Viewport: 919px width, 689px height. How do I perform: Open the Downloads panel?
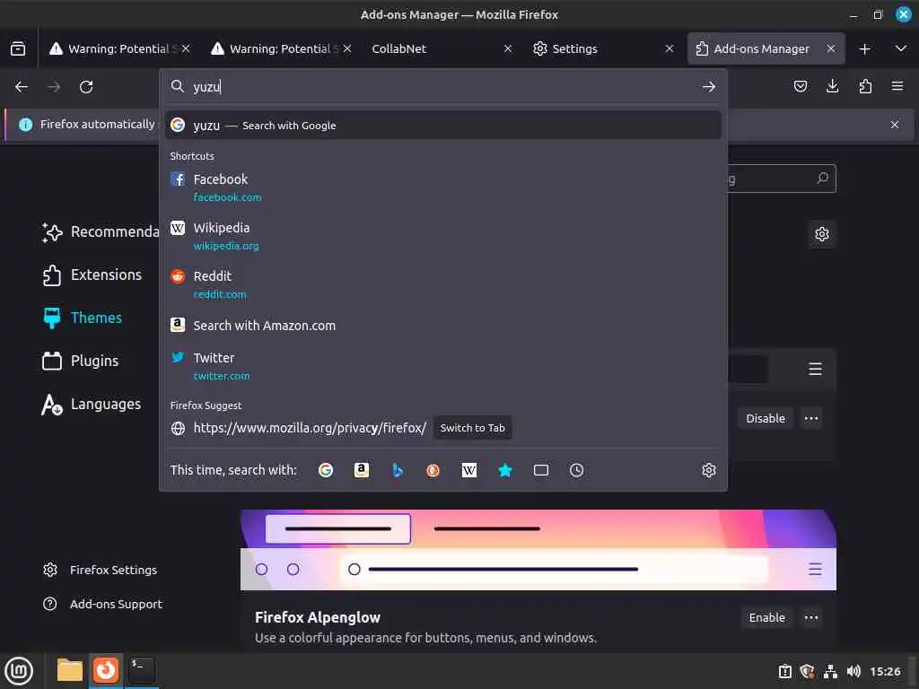click(x=832, y=87)
